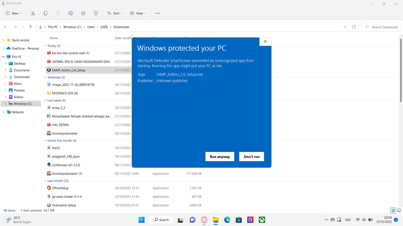Viewport: 403px width, 226px height.
Task: Refresh the Downloads folder view
Action: tap(354, 27)
